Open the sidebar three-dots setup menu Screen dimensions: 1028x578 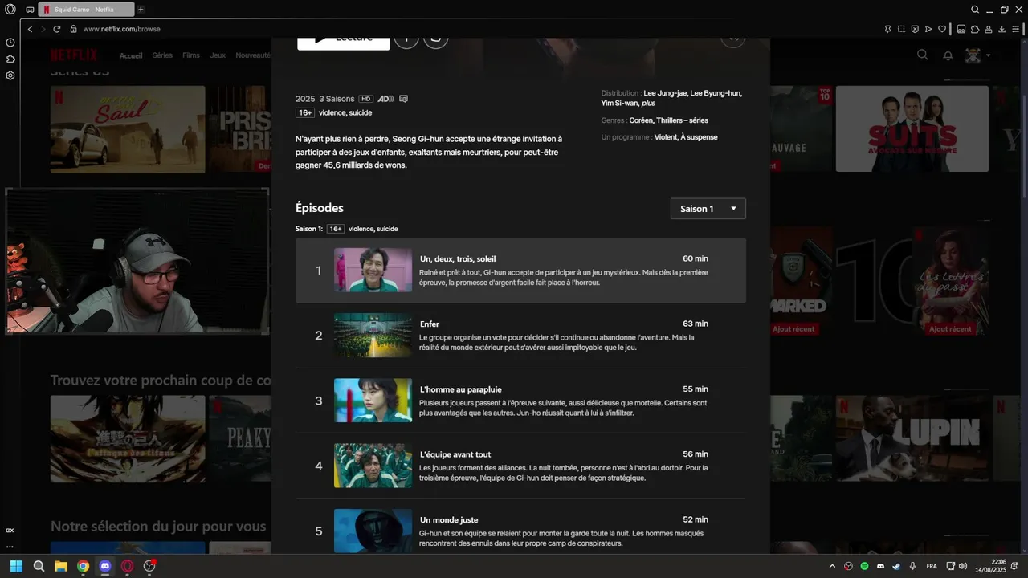tap(10, 547)
